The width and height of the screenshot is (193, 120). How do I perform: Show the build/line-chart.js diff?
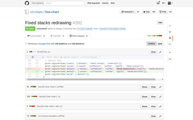click(144, 97)
